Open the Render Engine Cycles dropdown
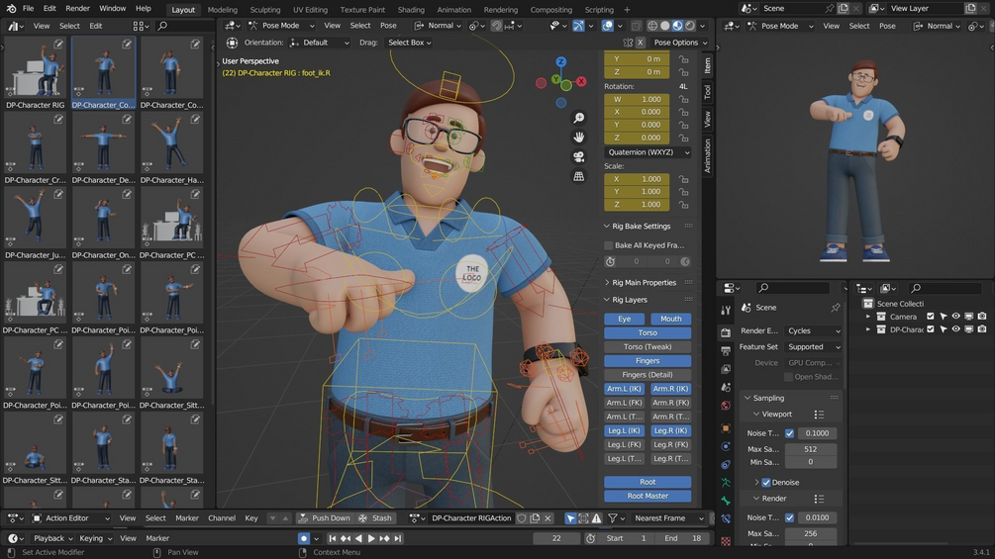Image resolution: width=995 pixels, height=559 pixels. pyautogui.click(x=813, y=330)
